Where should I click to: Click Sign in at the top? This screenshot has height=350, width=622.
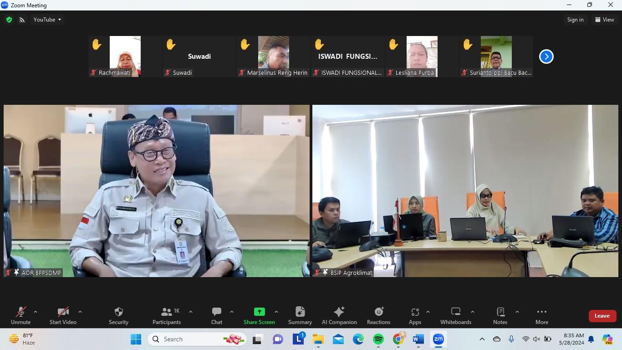pyautogui.click(x=575, y=20)
